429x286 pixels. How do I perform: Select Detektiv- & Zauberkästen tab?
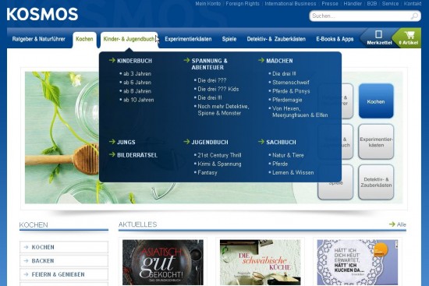click(276, 39)
